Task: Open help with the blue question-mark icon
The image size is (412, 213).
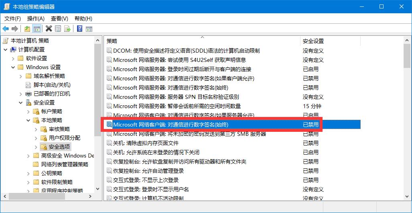Action: click(x=79, y=29)
